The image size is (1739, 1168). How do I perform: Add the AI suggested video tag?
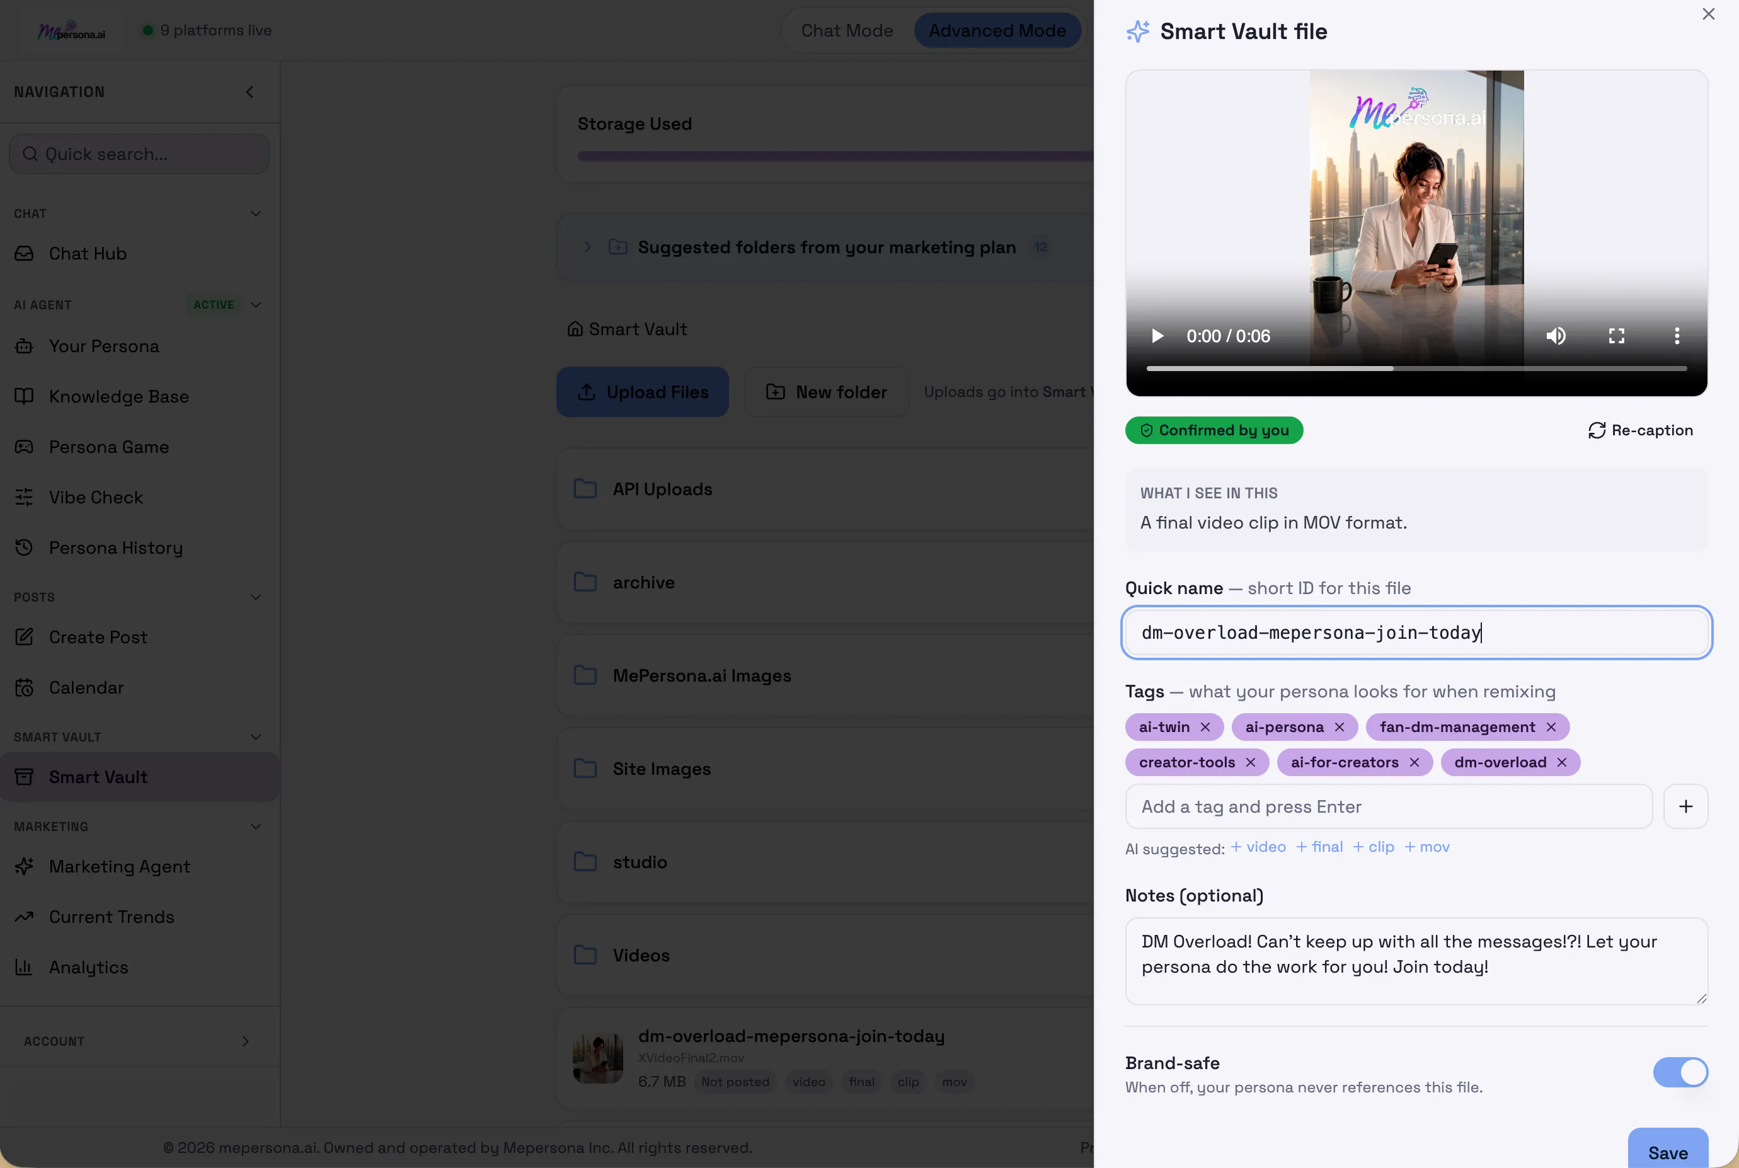click(1258, 847)
